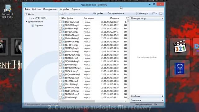Click the mp3 icon of $IYLLSNB.mp3

coord(63,84)
